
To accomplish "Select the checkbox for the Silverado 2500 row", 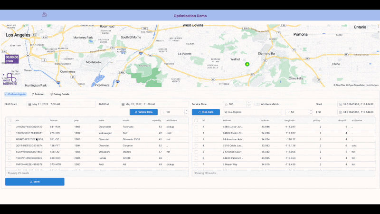I will click(x=9, y=139).
